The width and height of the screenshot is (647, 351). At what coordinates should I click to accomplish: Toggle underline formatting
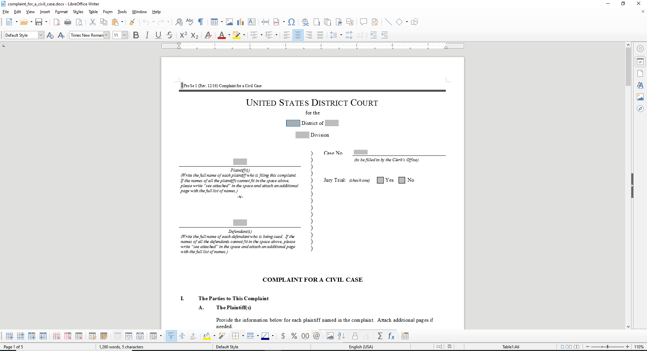click(x=158, y=35)
